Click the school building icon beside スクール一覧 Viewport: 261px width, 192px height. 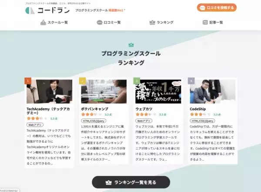coord(43,22)
